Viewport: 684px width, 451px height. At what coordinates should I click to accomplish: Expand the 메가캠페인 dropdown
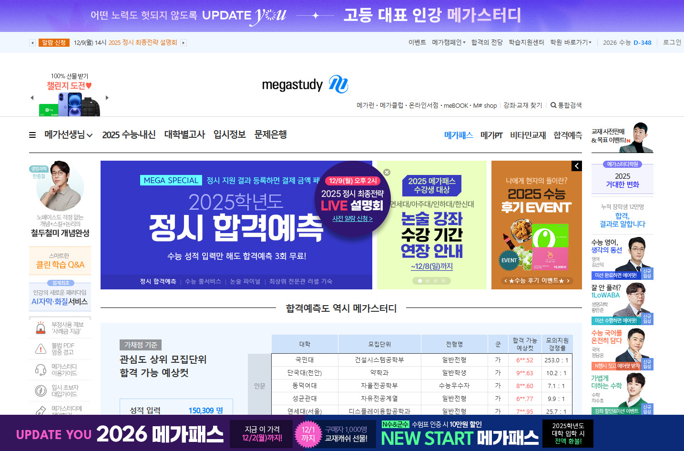click(x=447, y=42)
